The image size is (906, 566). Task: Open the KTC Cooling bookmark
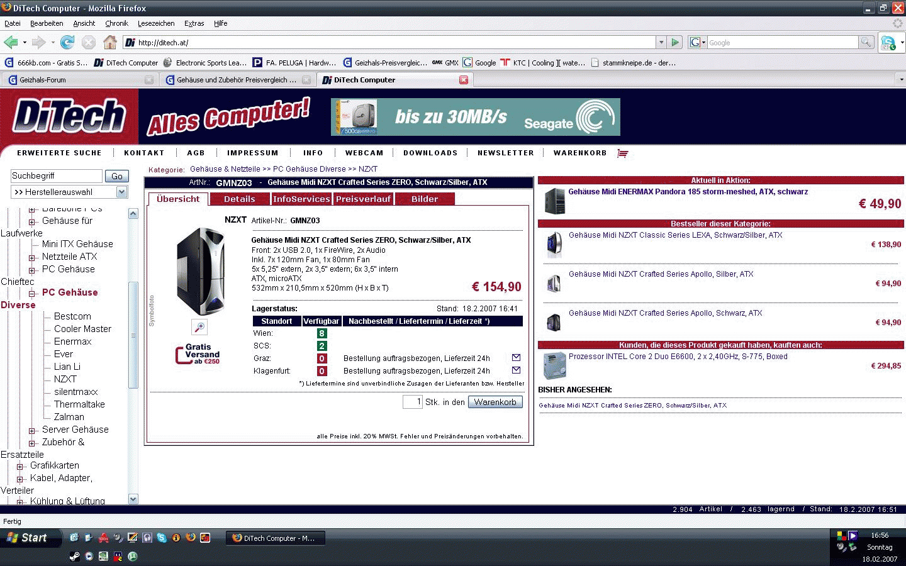543,63
